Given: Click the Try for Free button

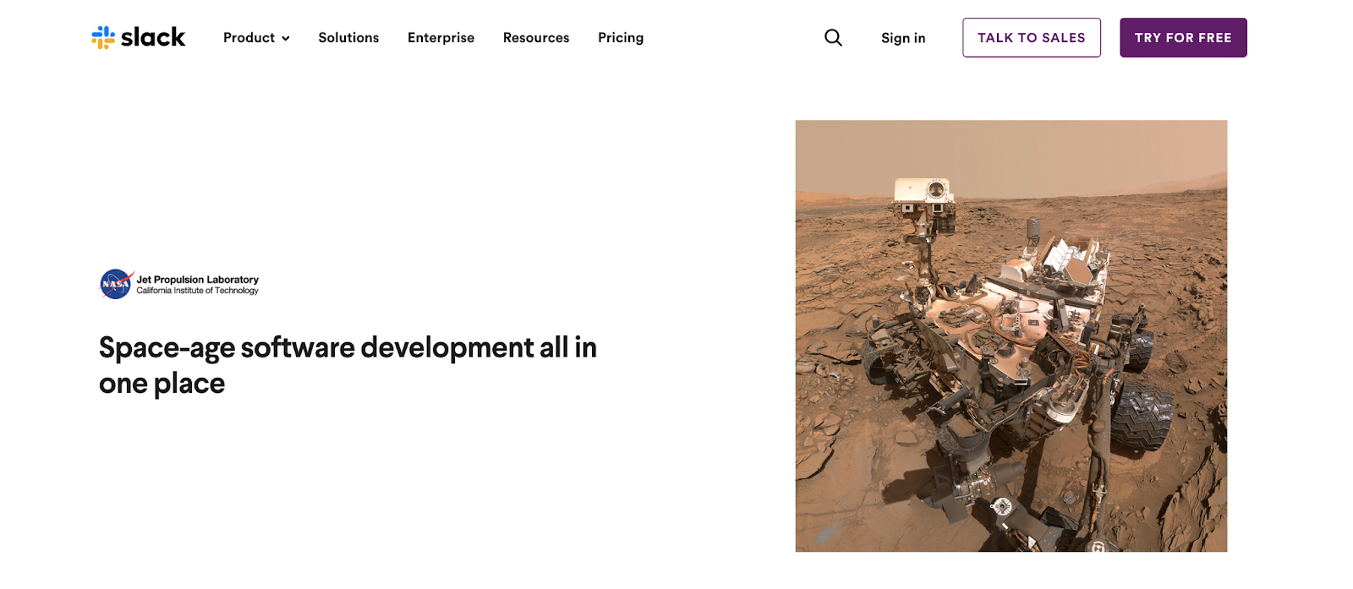Looking at the screenshot, I should coord(1183,38).
